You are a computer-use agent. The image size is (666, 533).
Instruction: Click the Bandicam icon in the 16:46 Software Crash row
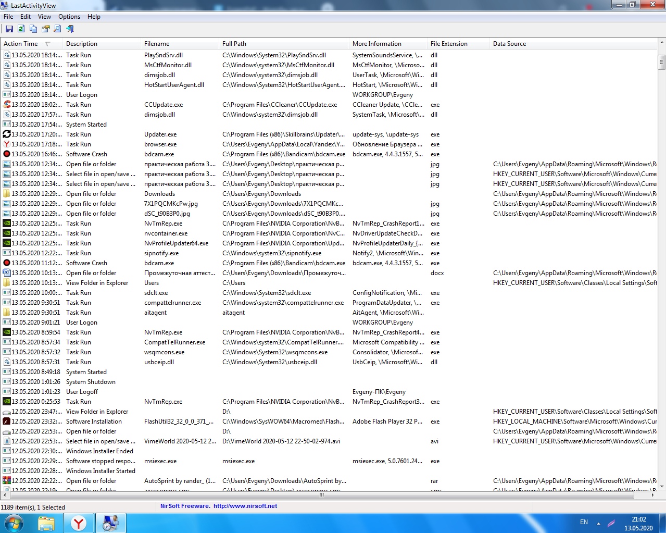(7, 154)
